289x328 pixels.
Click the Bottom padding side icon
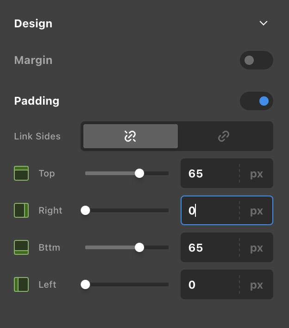(x=21, y=247)
